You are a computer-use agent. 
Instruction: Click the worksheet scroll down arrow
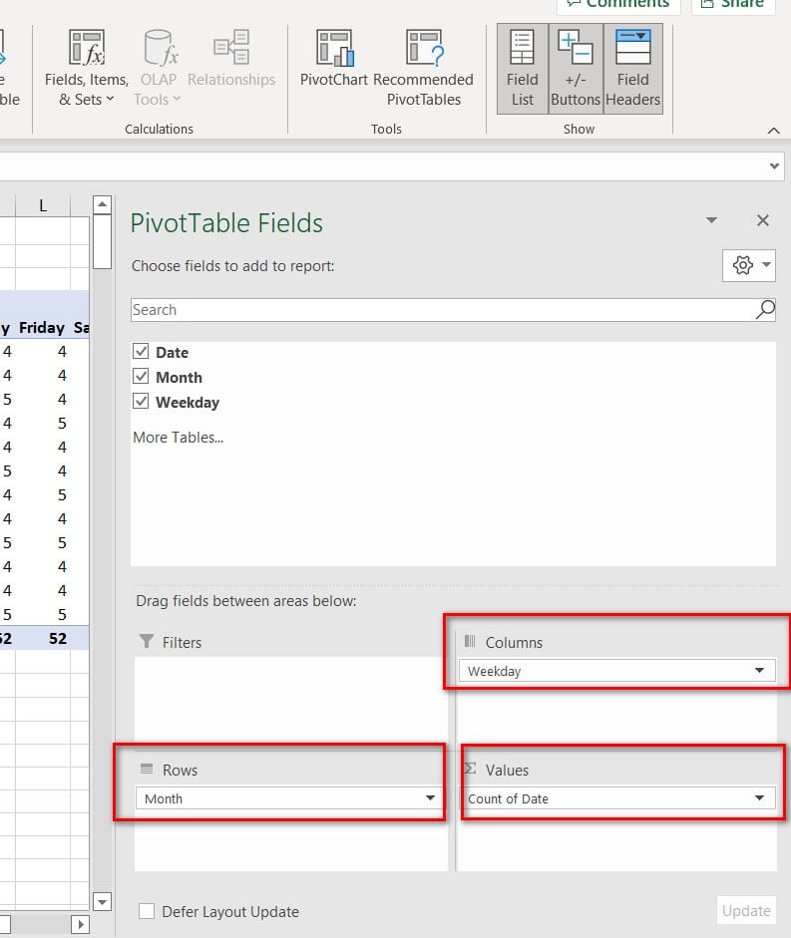tap(103, 901)
